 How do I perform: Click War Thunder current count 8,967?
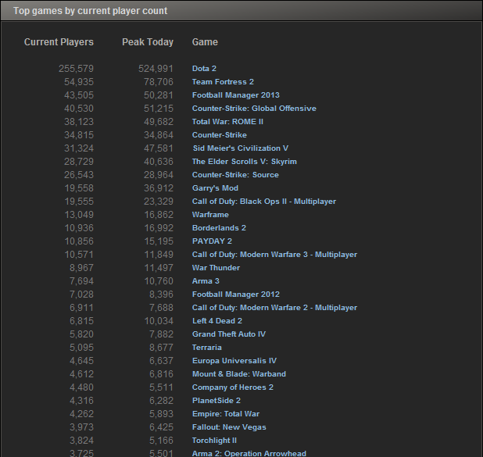pyautogui.click(x=81, y=268)
